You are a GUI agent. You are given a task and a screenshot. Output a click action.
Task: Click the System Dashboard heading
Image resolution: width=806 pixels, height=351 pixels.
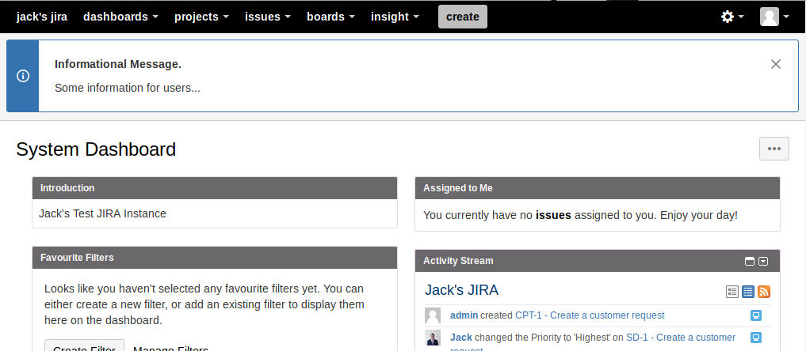point(96,149)
